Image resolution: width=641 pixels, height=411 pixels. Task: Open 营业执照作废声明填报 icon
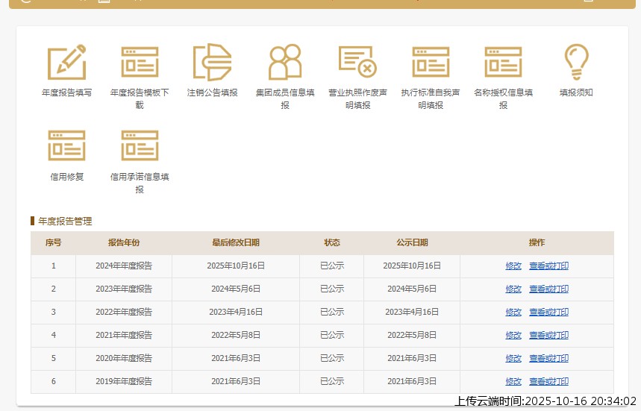[x=357, y=62]
